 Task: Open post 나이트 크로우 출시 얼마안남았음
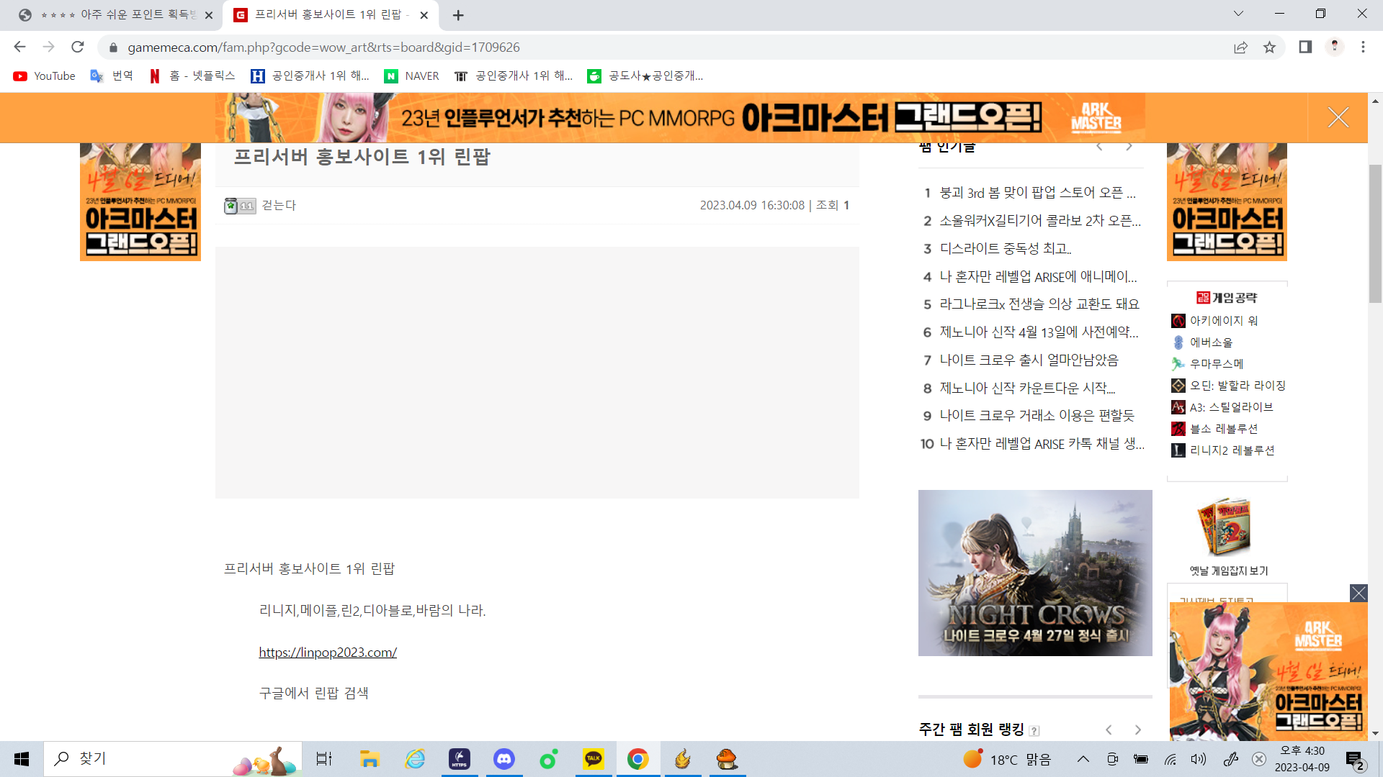click(x=1029, y=360)
